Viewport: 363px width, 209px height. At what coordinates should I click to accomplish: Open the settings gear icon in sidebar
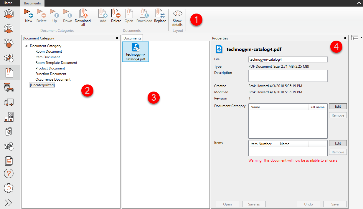(9, 188)
